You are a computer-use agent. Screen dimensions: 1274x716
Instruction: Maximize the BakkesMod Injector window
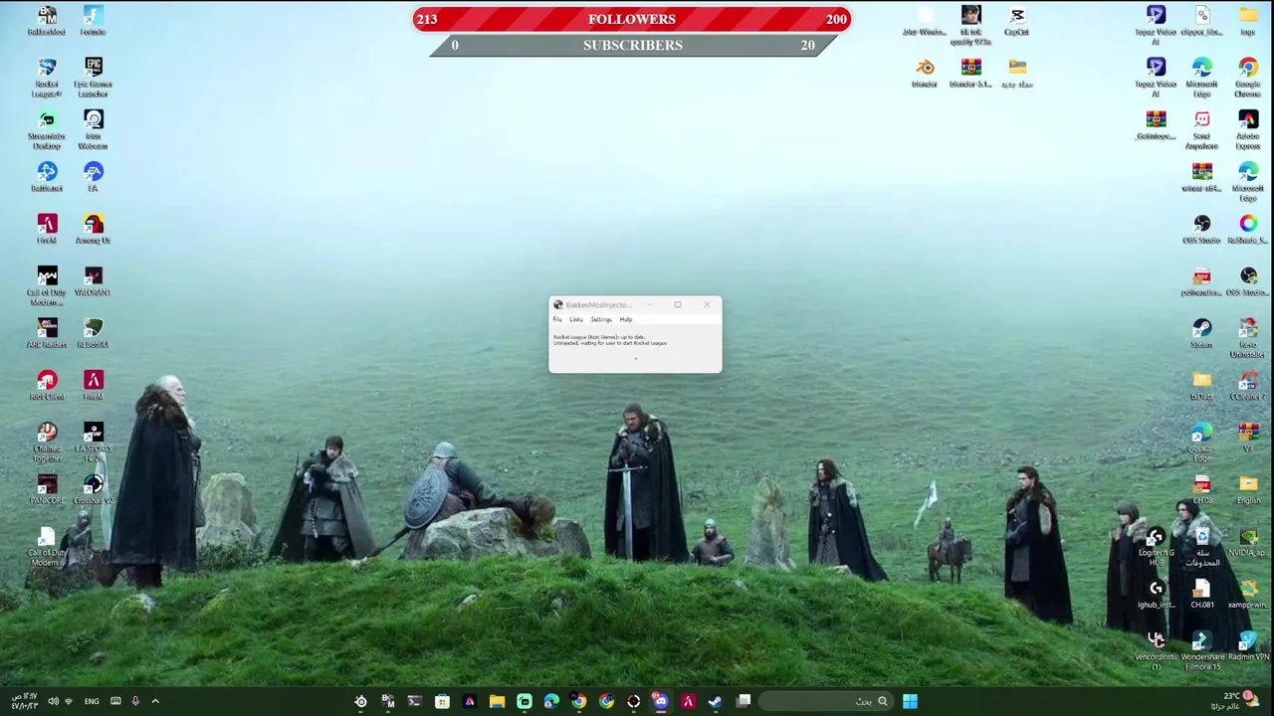tap(678, 305)
